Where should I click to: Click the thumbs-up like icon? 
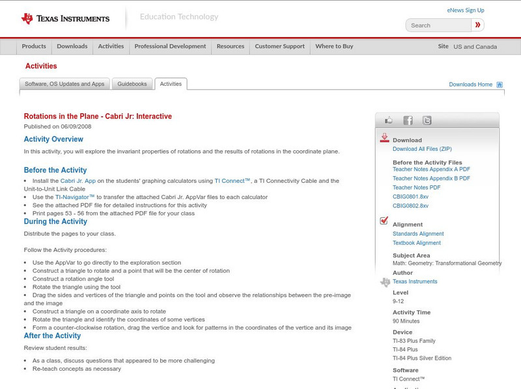point(388,120)
